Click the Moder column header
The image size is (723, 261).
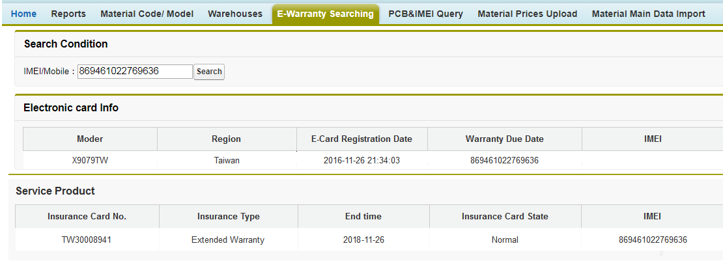coord(90,139)
